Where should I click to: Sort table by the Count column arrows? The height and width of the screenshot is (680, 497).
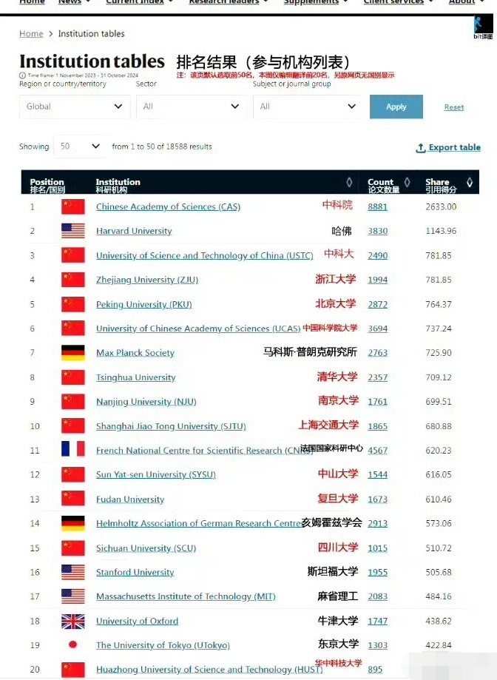[407, 183]
